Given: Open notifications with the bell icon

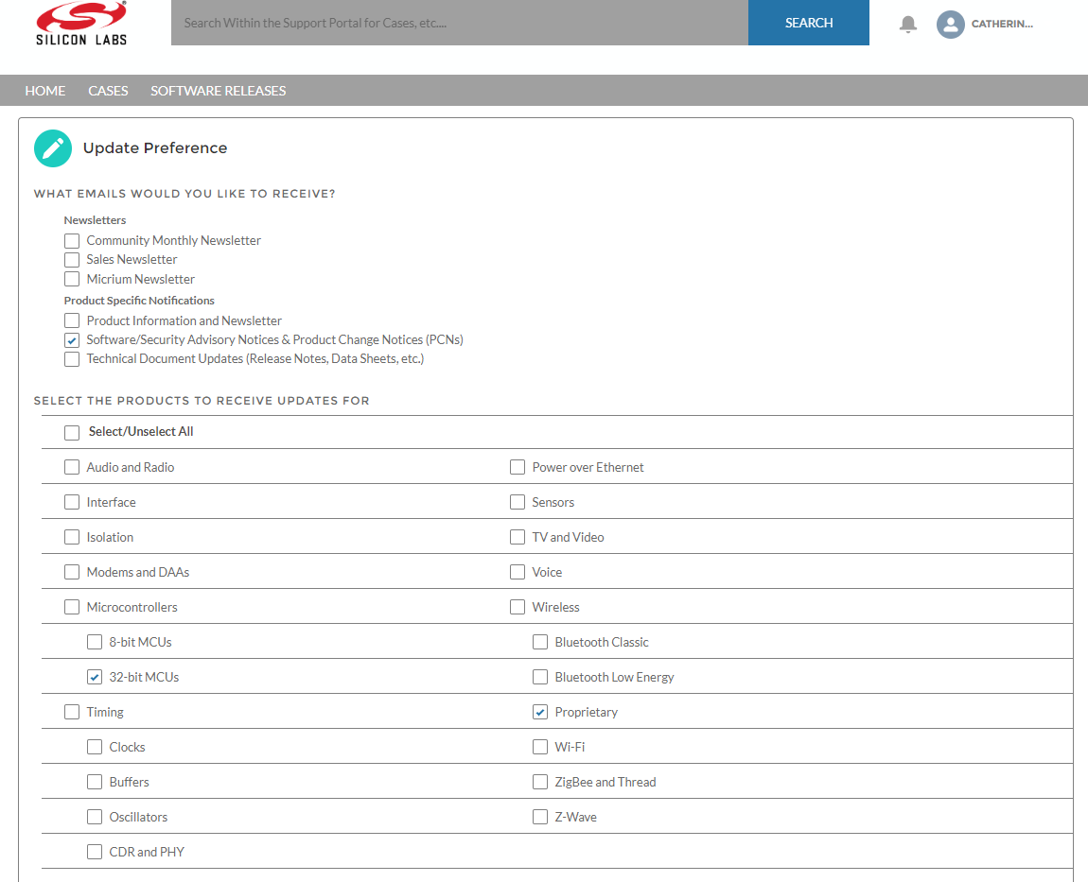Looking at the screenshot, I should tap(907, 24).
